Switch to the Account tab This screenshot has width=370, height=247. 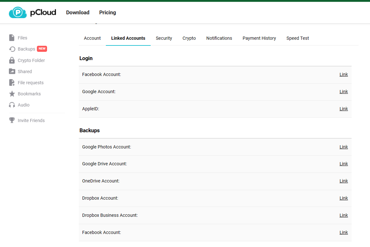point(92,38)
